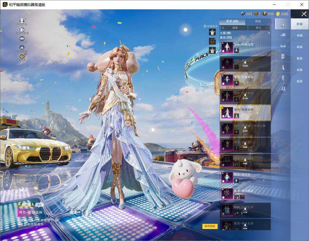The height and width of the screenshot is (241, 309).
Task: Open the 装备 equipment tab
Action: 300,47
